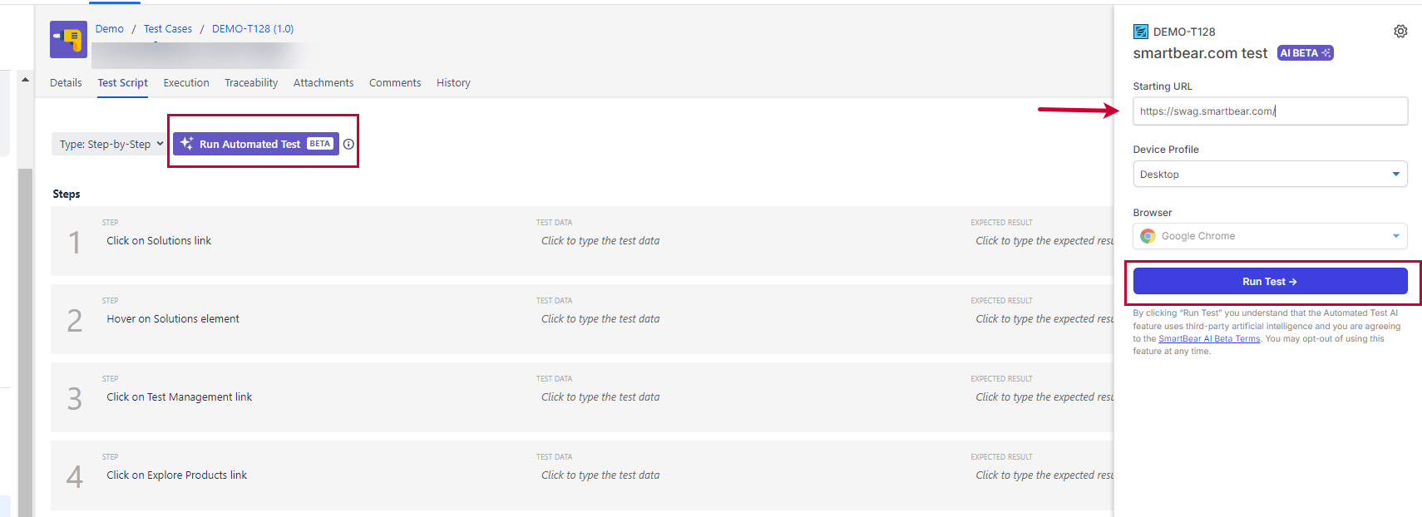Click the DEMO-T128 test case icon
Viewport: 1422px width, 517px height.
[x=1140, y=32]
